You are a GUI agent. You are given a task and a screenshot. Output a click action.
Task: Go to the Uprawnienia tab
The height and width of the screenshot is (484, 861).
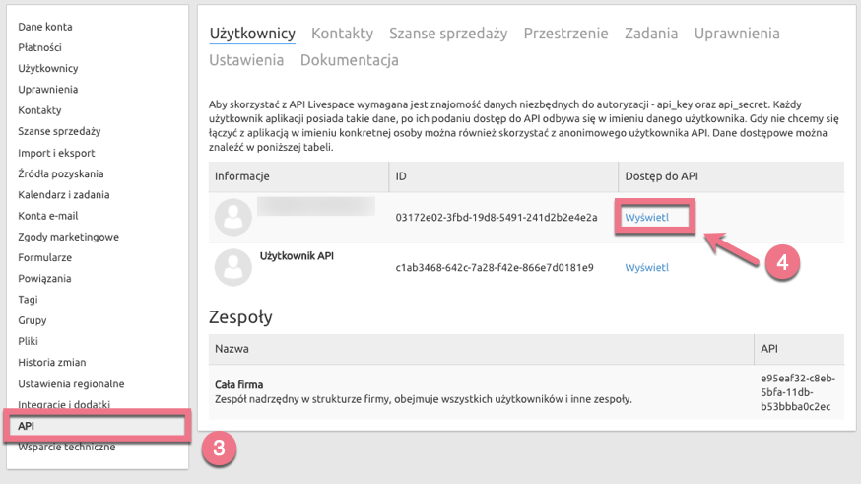click(736, 34)
